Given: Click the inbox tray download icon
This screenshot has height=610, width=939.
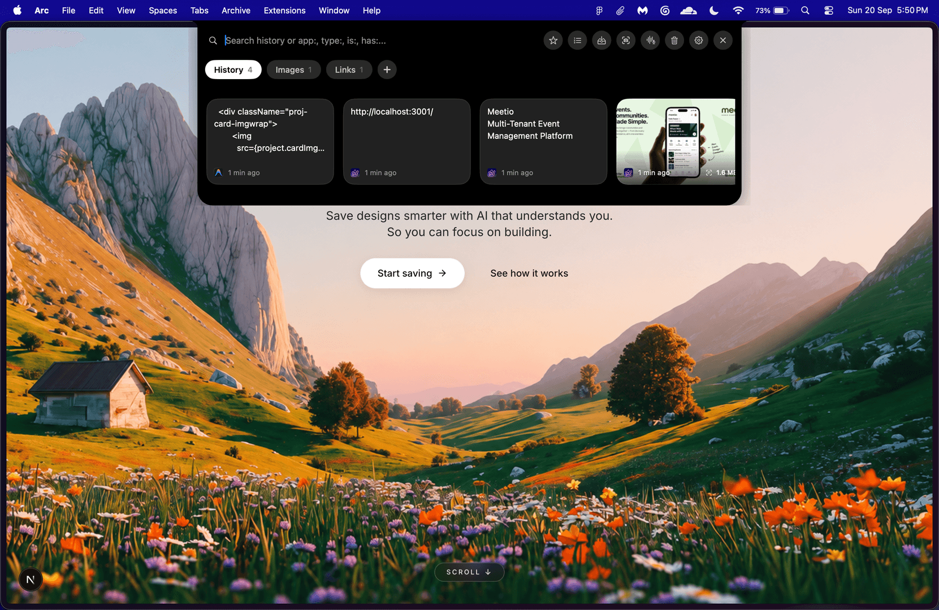Looking at the screenshot, I should (602, 40).
